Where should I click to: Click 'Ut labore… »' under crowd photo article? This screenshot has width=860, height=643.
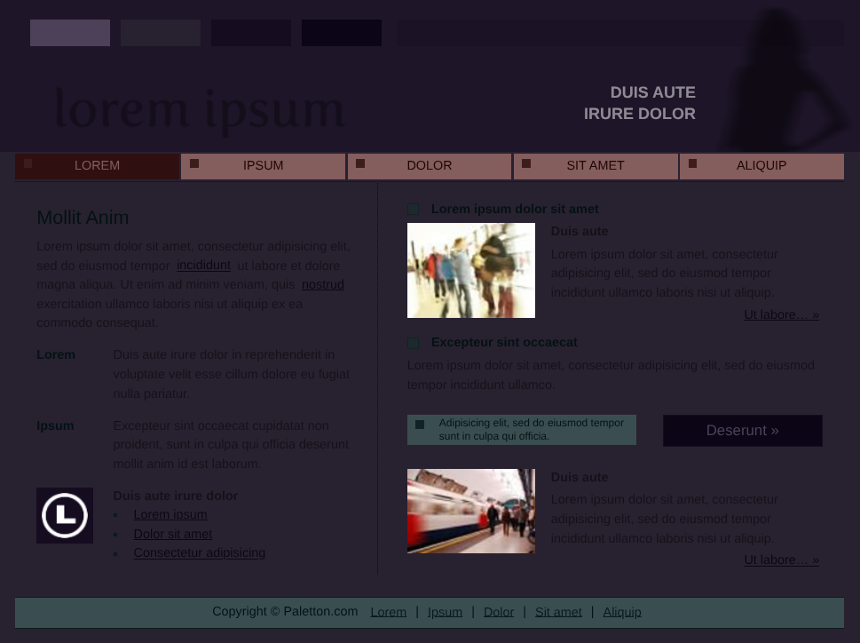click(x=781, y=315)
